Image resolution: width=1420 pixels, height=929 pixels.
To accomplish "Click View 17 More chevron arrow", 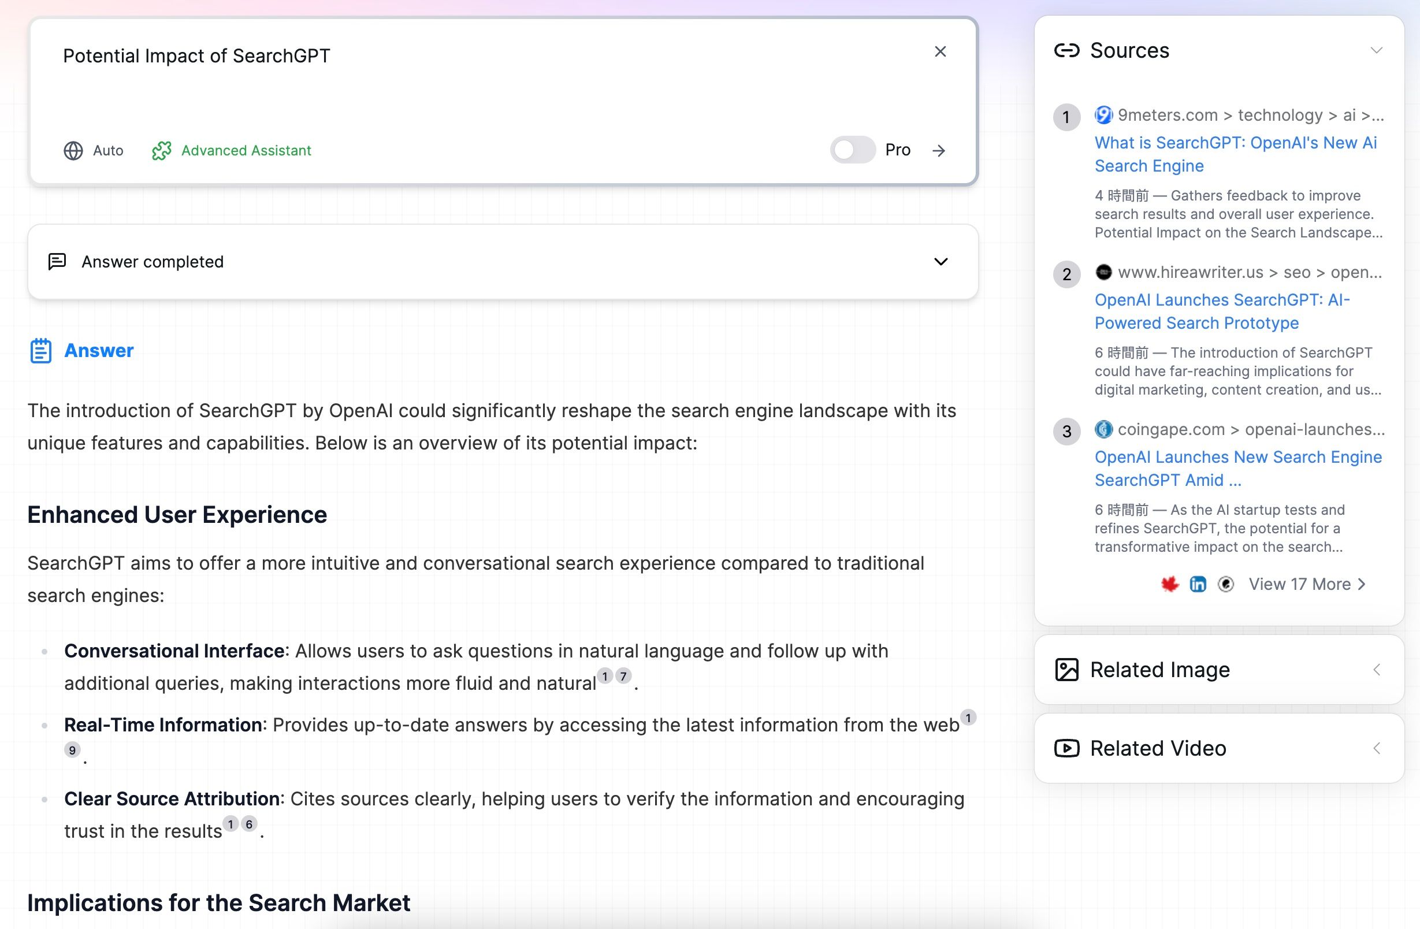I will (1361, 584).
